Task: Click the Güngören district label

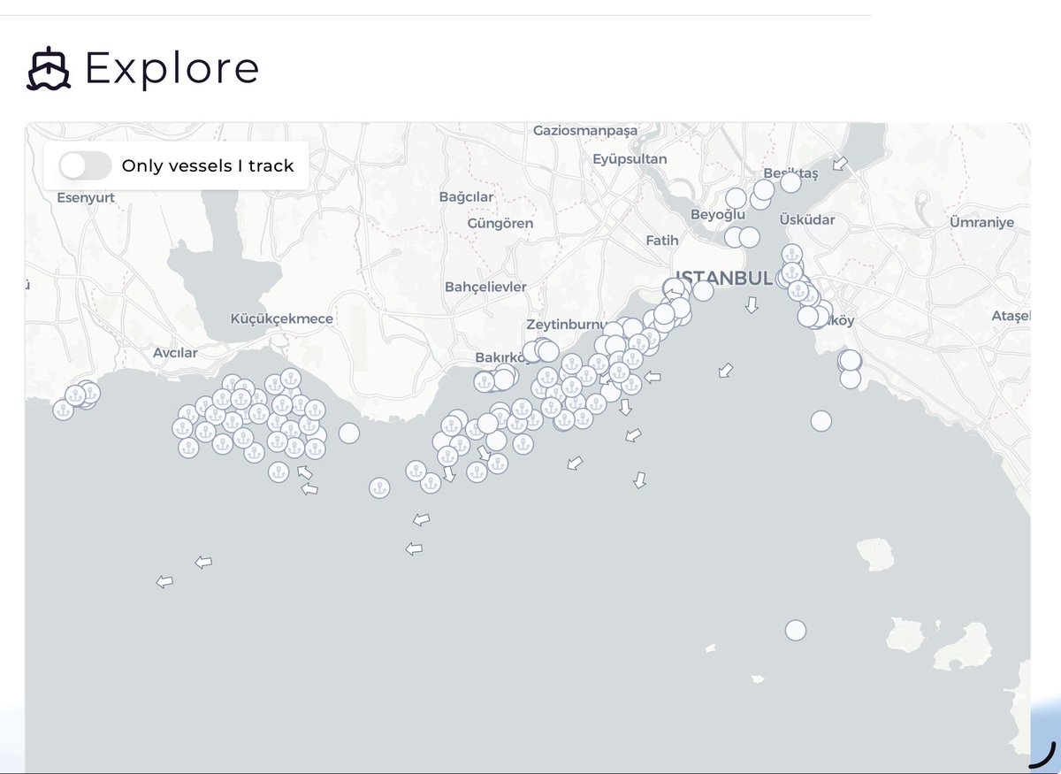Action: 500,223
